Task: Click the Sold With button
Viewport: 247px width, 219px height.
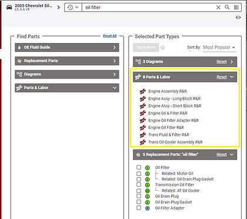Action: 146,48
